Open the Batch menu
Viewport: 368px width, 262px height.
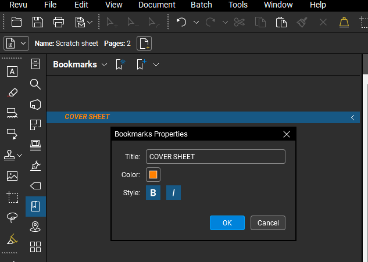pos(201,5)
